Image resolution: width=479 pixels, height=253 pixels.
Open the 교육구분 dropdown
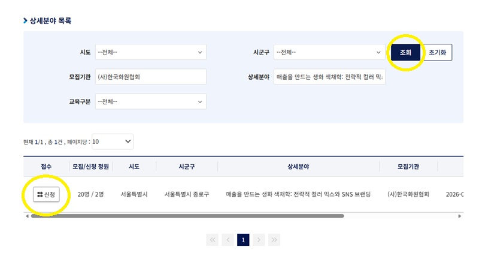[151, 101]
